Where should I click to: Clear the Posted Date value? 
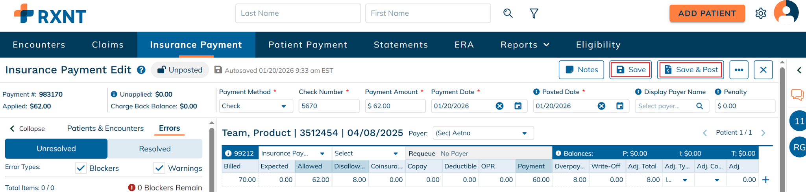point(601,106)
